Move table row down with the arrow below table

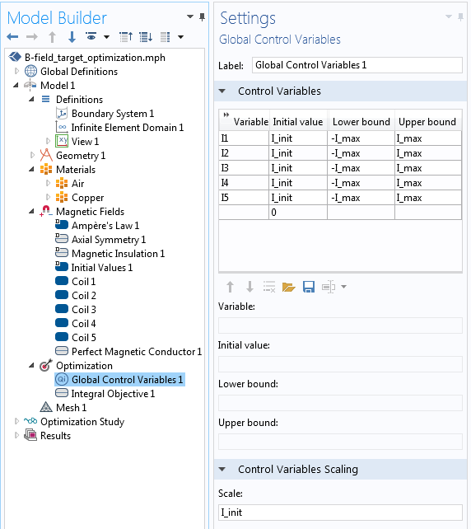(x=249, y=287)
